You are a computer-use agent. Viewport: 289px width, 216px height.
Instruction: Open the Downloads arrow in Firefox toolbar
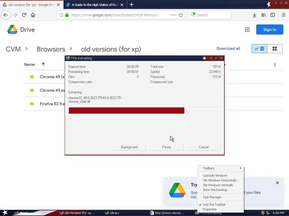click(254, 15)
